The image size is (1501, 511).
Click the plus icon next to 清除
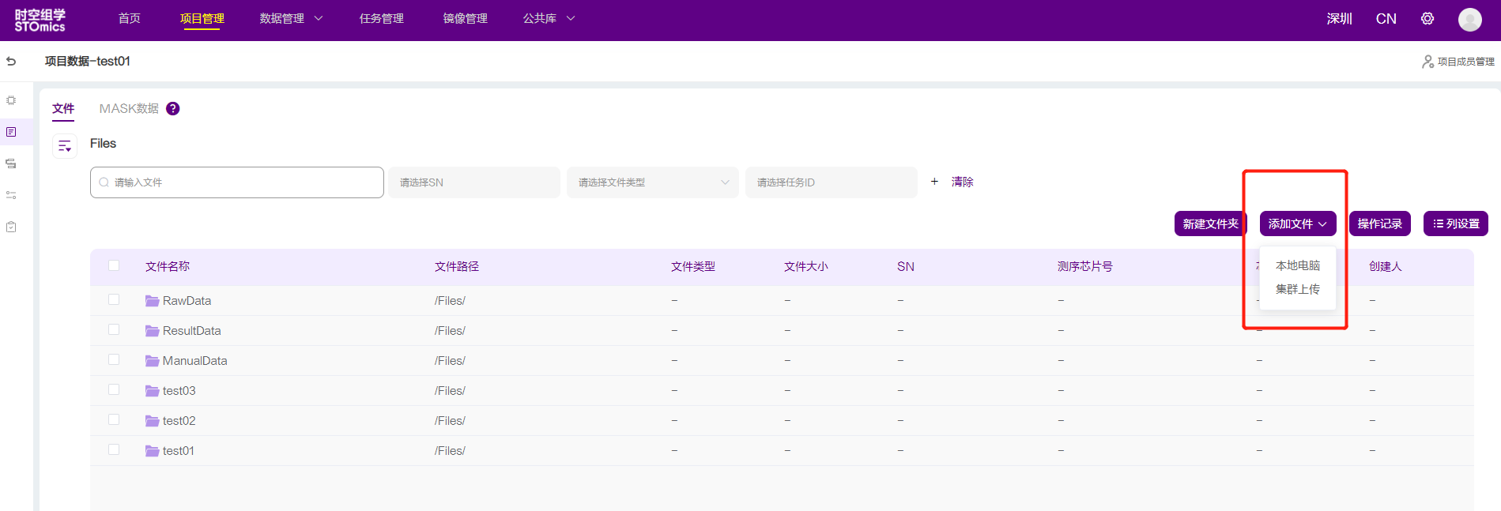tap(934, 182)
